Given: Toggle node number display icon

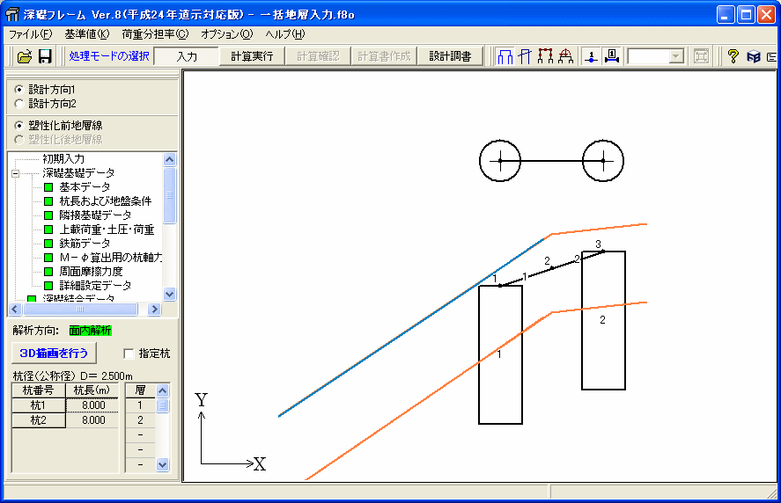Looking at the screenshot, I should (591, 56).
